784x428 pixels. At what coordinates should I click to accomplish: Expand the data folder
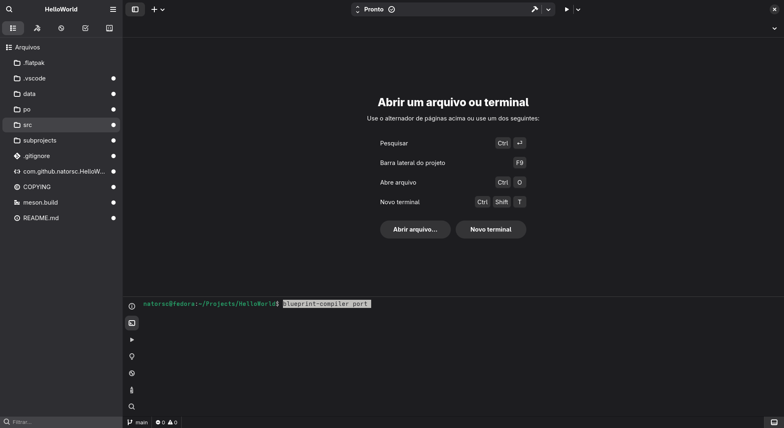pos(61,94)
